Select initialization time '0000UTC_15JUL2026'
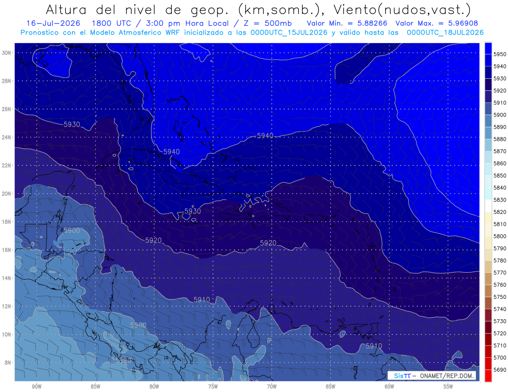The width and height of the screenshot is (508, 392). click(289, 33)
